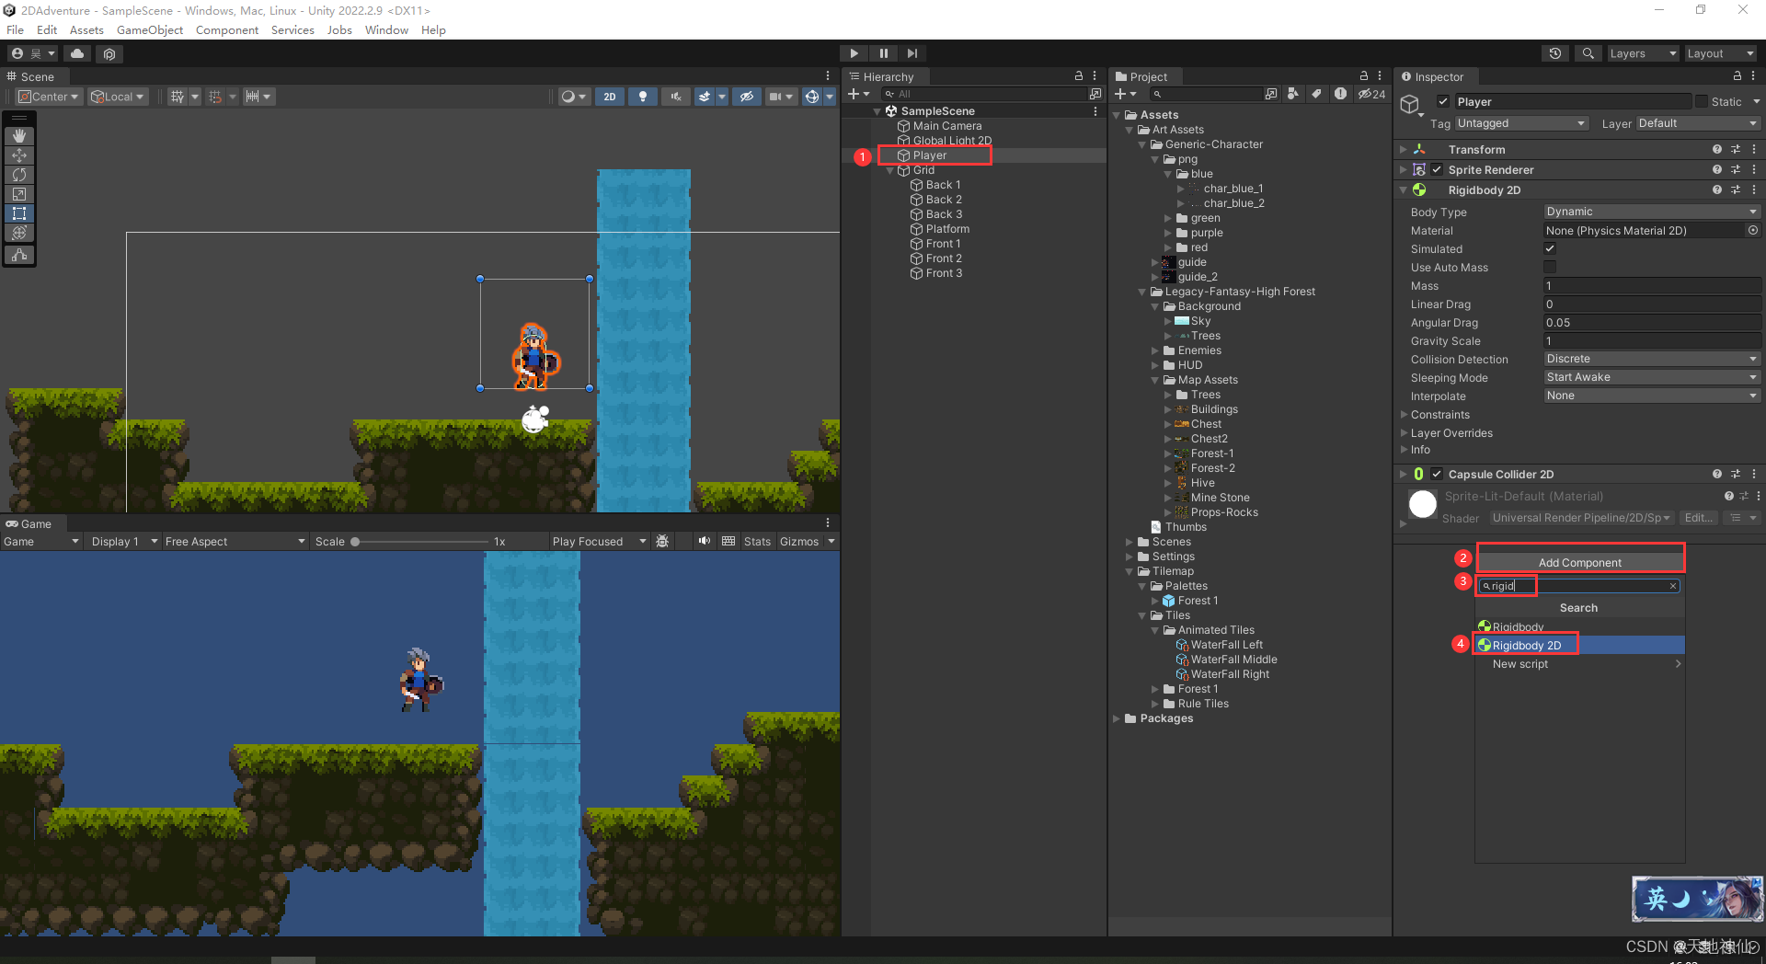Toggle the Simulated checkbox
This screenshot has height=964, width=1766.
click(x=1550, y=248)
